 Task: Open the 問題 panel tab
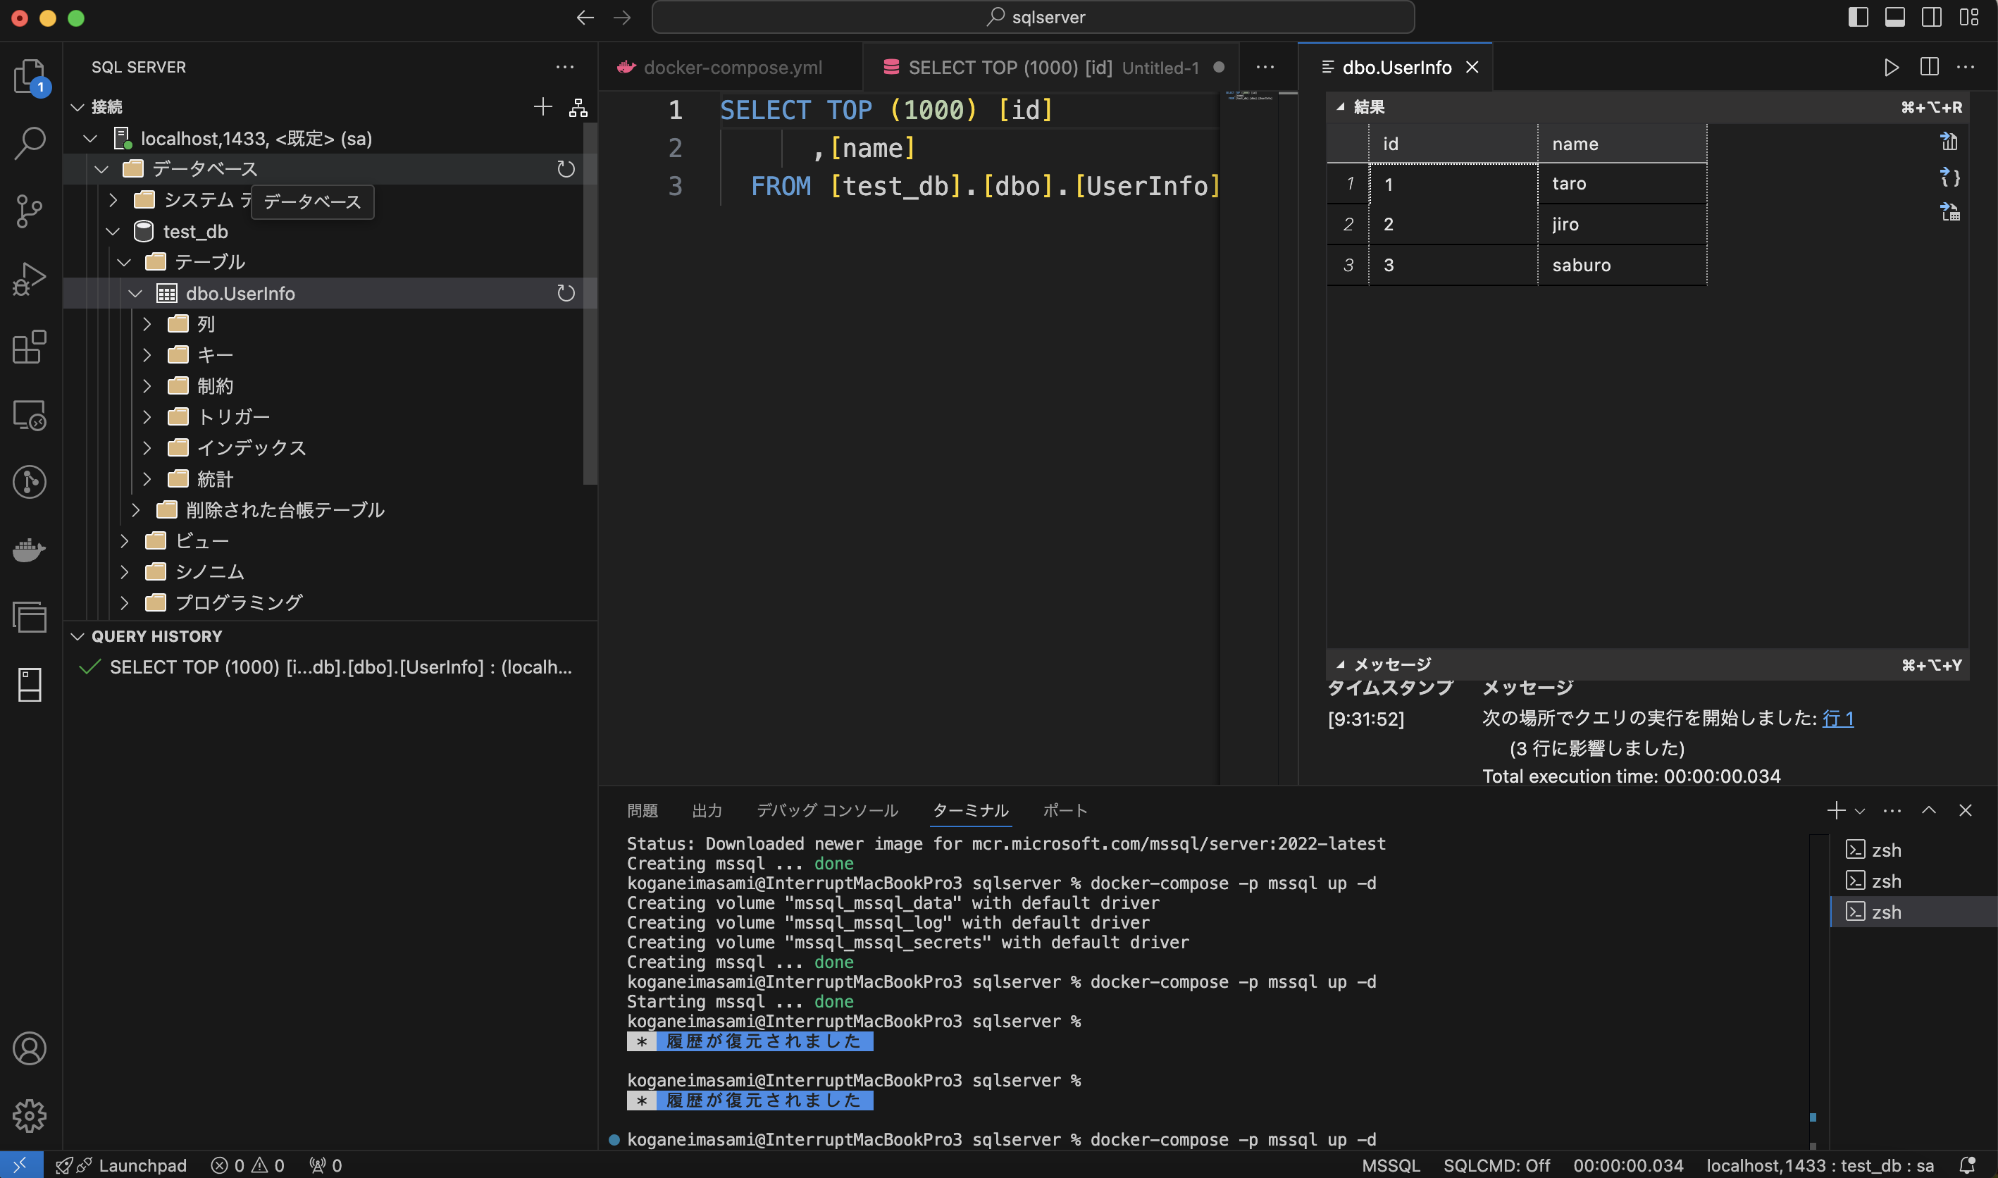[x=643, y=810]
